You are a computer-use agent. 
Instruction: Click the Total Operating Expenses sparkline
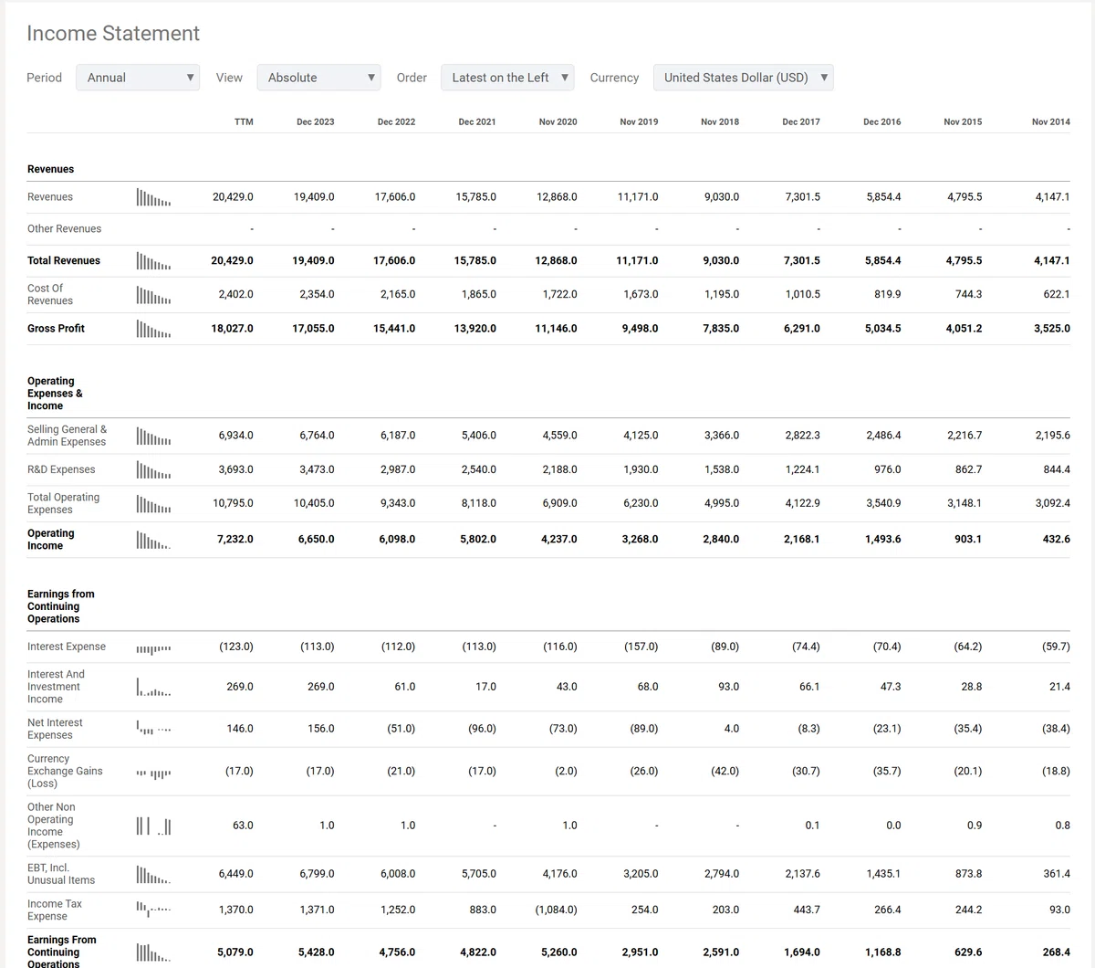[x=153, y=504]
